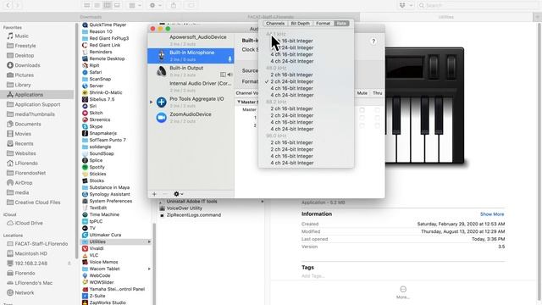The height and width of the screenshot is (305, 542).
Task: Open the VLC app
Action: pyautogui.click(x=91, y=255)
